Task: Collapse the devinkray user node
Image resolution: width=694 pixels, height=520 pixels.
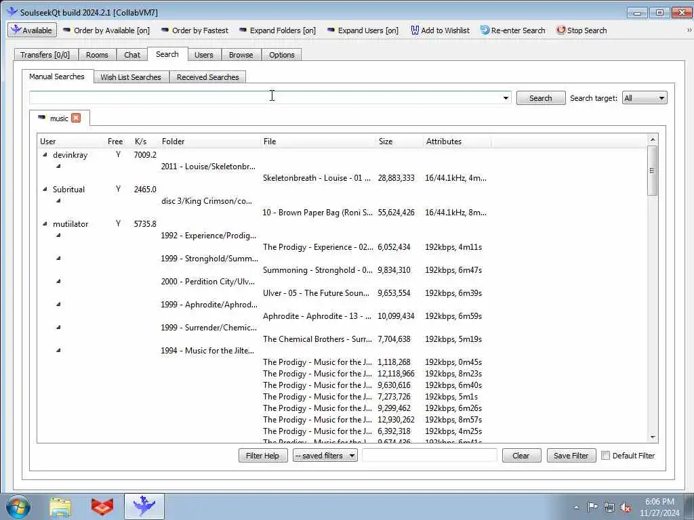Action: pyautogui.click(x=45, y=155)
